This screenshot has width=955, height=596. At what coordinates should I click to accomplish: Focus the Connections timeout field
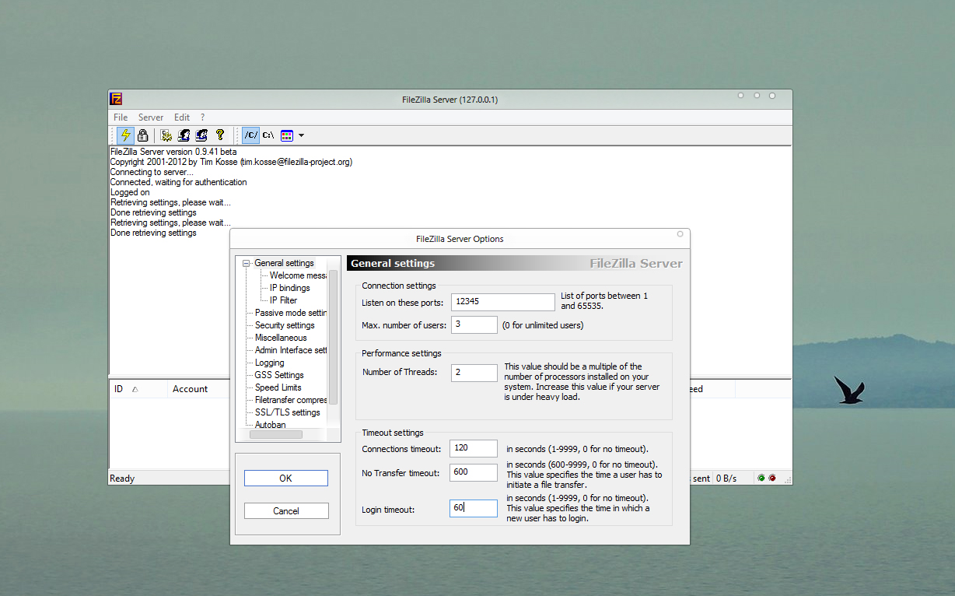[474, 448]
